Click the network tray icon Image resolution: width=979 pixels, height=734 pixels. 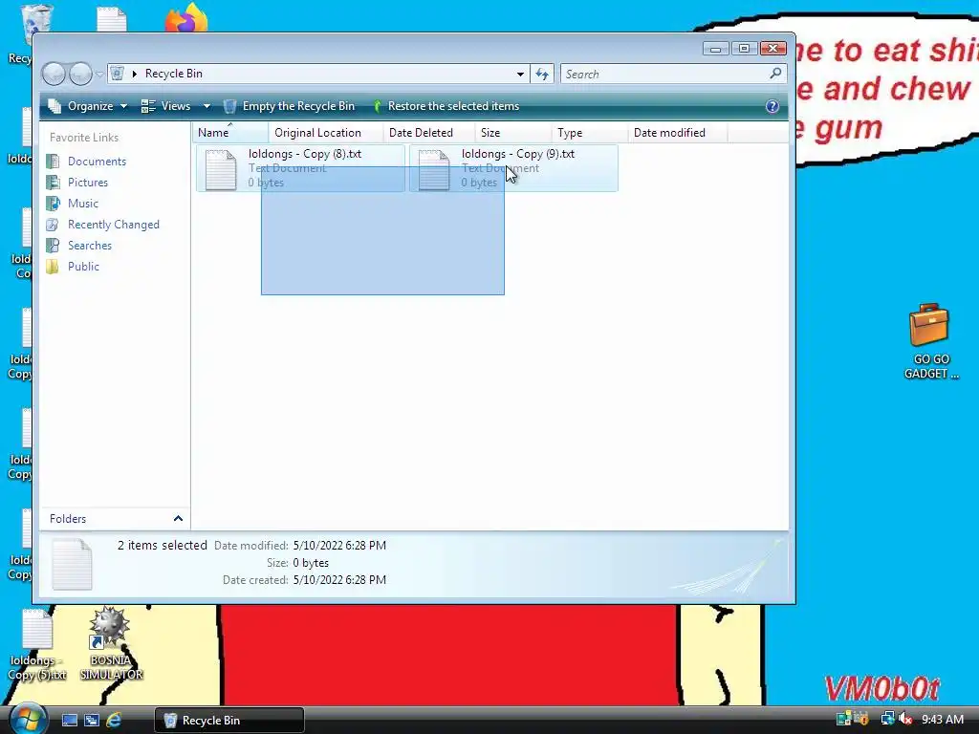point(886,720)
